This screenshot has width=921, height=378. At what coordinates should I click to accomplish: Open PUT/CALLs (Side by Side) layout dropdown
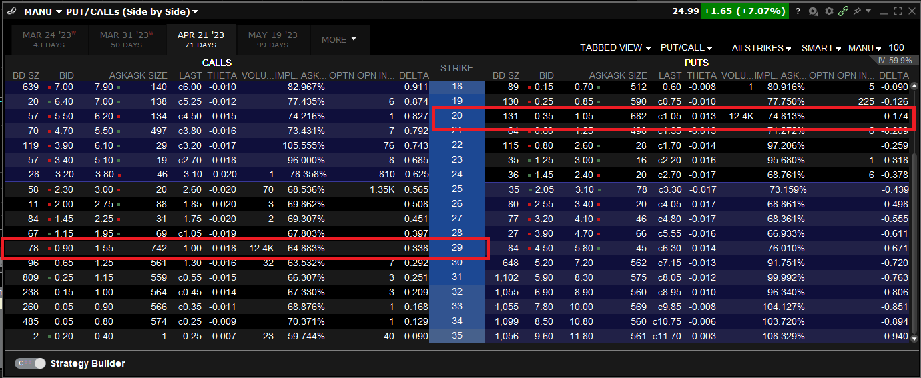point(132,11)
